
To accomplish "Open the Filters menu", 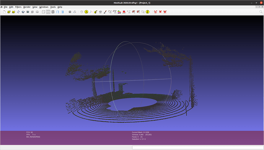I will [x=18, y=7].
